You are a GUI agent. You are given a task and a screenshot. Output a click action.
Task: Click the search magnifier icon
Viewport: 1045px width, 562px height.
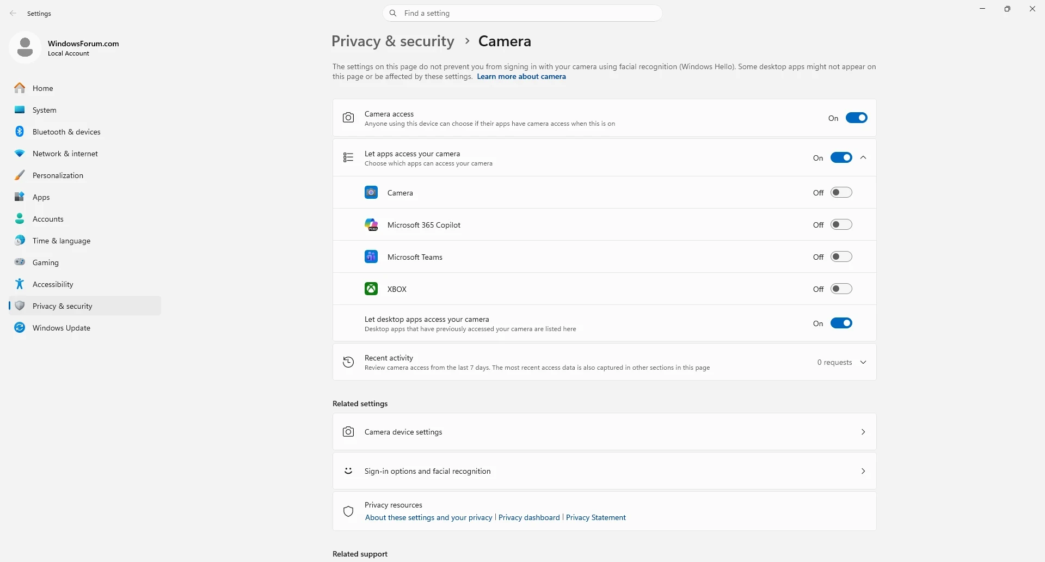[393, 13]
